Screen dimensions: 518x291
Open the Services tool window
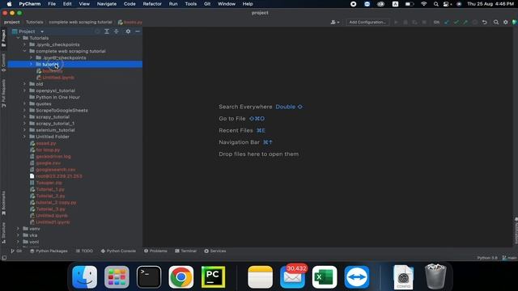point(215,251)
